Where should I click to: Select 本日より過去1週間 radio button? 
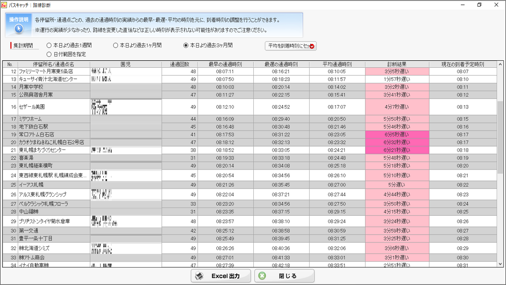[x=49, y=46]
